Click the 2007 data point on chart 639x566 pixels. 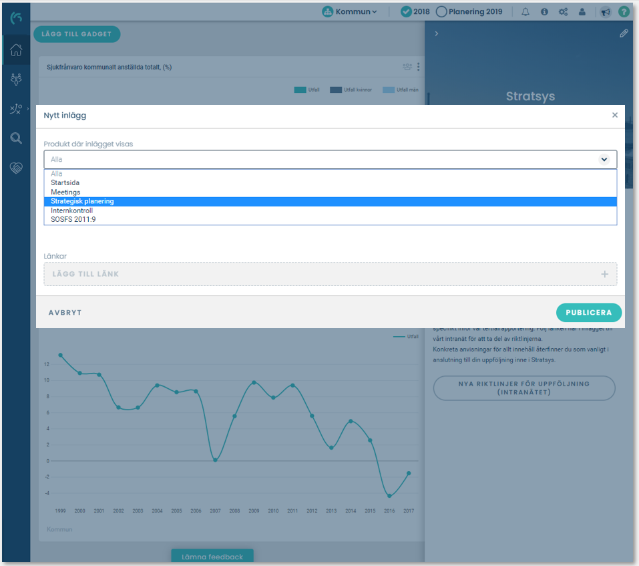click(x=215, y=460)
